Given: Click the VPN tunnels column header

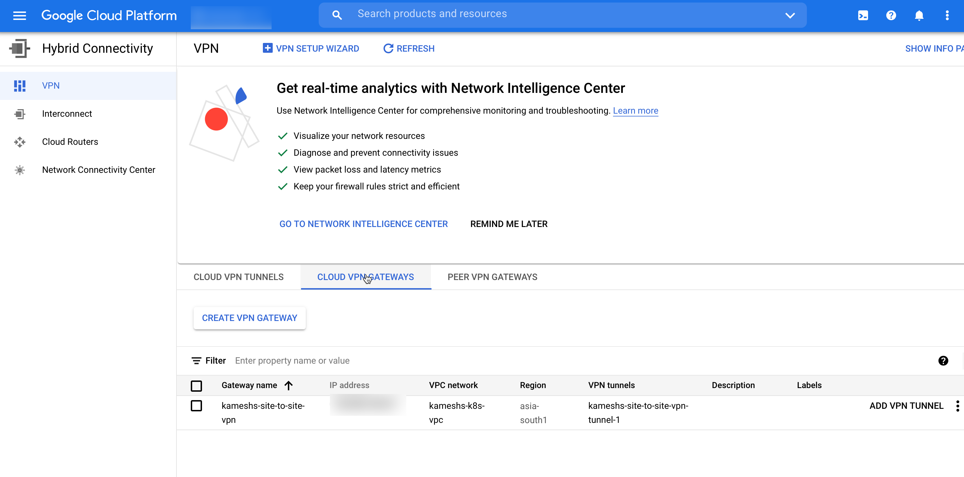Looking at the screenshot, I should click(x=611, y=385).
